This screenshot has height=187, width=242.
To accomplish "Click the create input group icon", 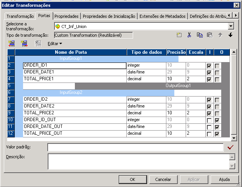I will (11, 44).
